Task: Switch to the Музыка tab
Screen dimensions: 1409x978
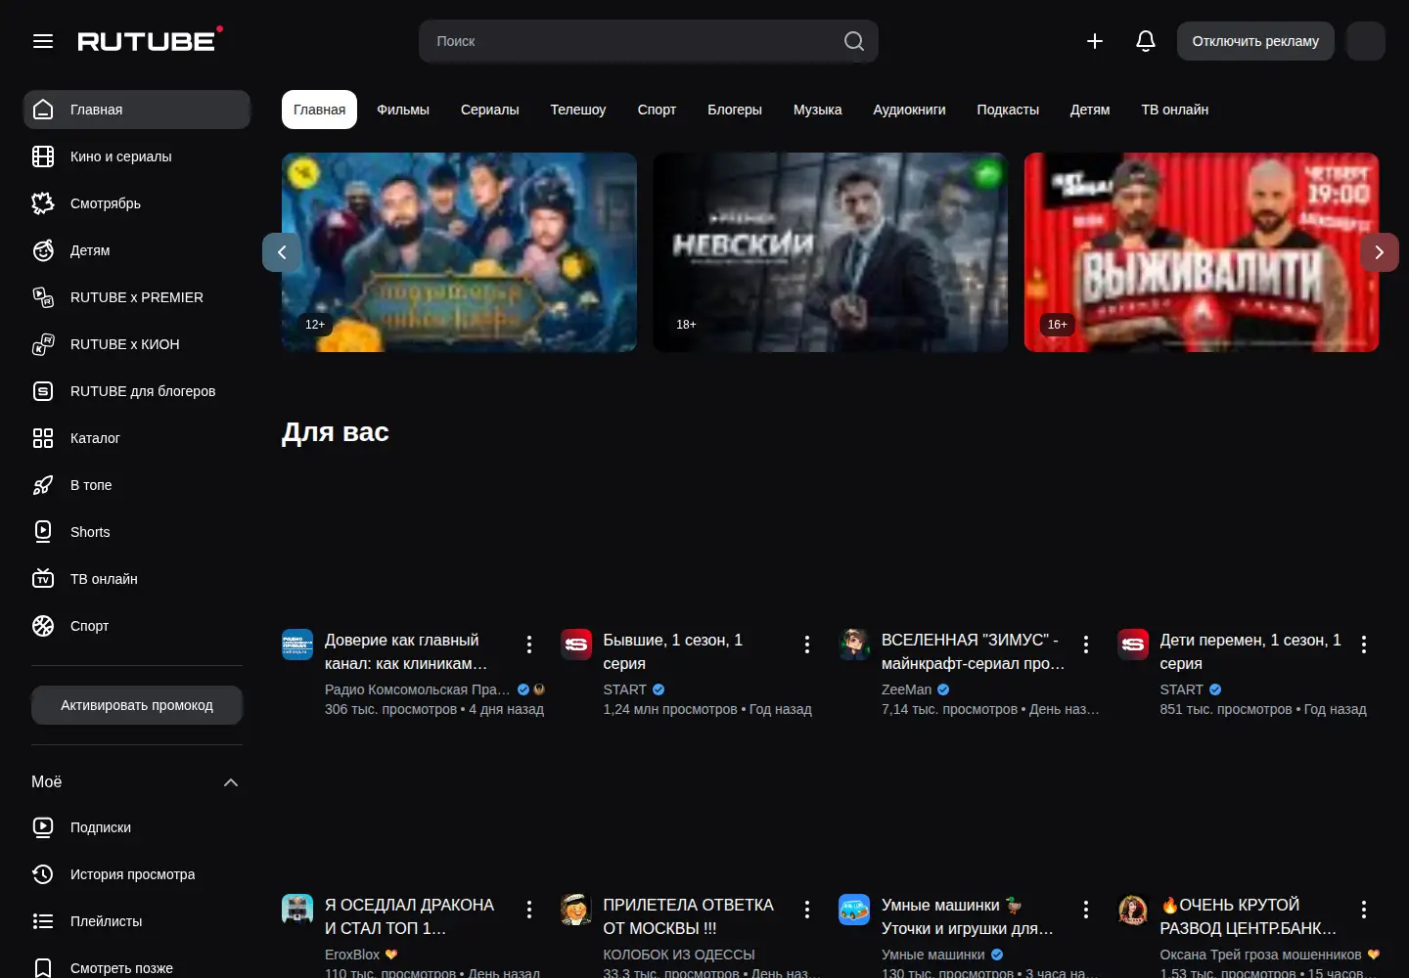Action: tap(818, 110)
